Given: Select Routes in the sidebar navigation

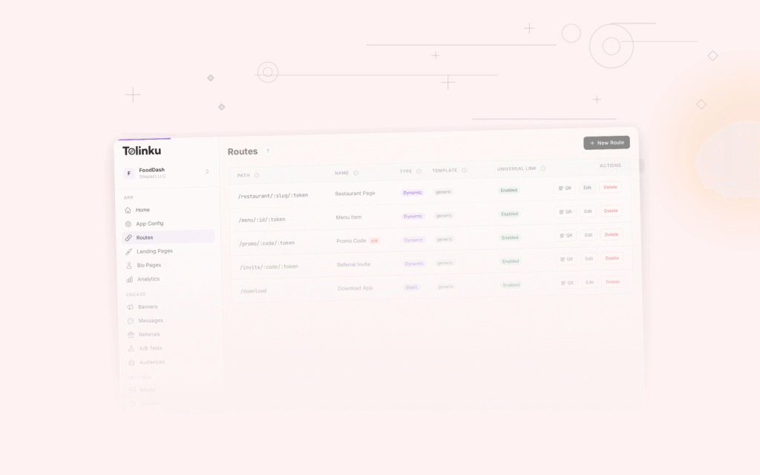Looking at the screenshot, I should (x=145, y=237).
